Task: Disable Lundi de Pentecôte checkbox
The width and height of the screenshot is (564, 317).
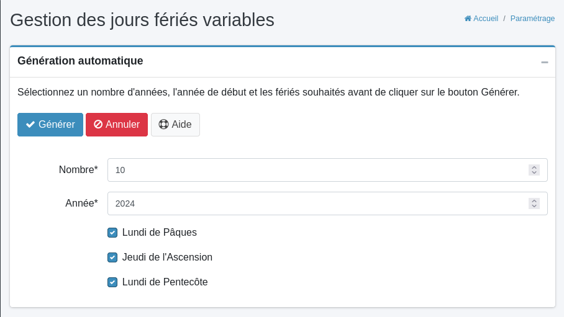Action: [112, 282]
